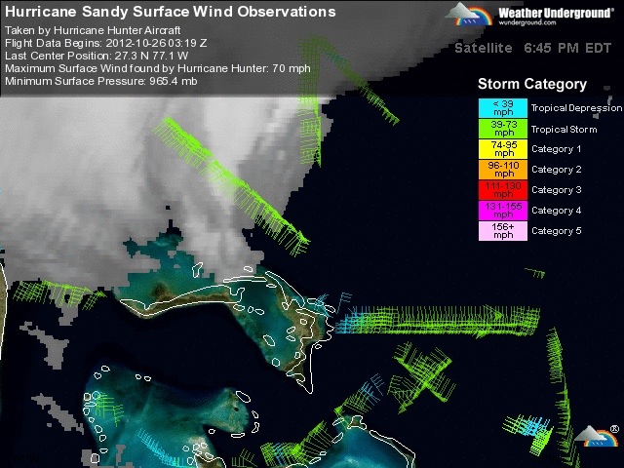Click the pale pink 156+ mph swatch
The image size is (624, 468).
(502, 230)
